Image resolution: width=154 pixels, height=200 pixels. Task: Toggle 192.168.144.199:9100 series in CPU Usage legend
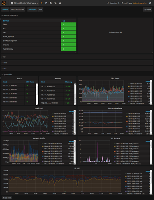137,104
